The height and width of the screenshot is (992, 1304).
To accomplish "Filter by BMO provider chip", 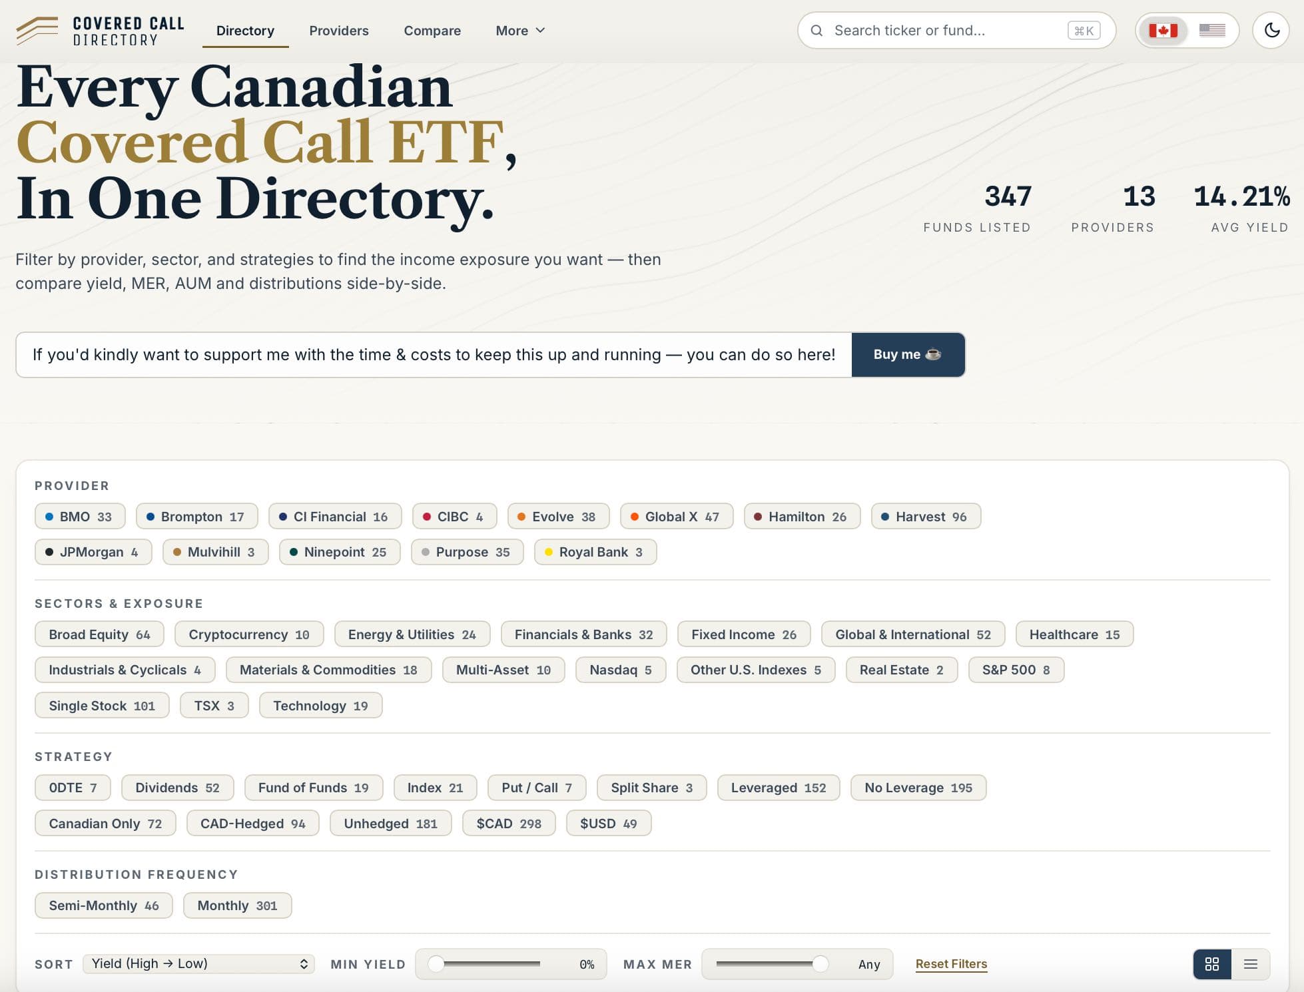I will click(80, 517).
